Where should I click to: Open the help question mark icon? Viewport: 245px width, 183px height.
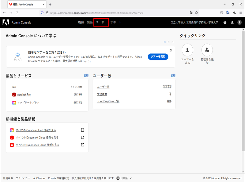point(225,22)
